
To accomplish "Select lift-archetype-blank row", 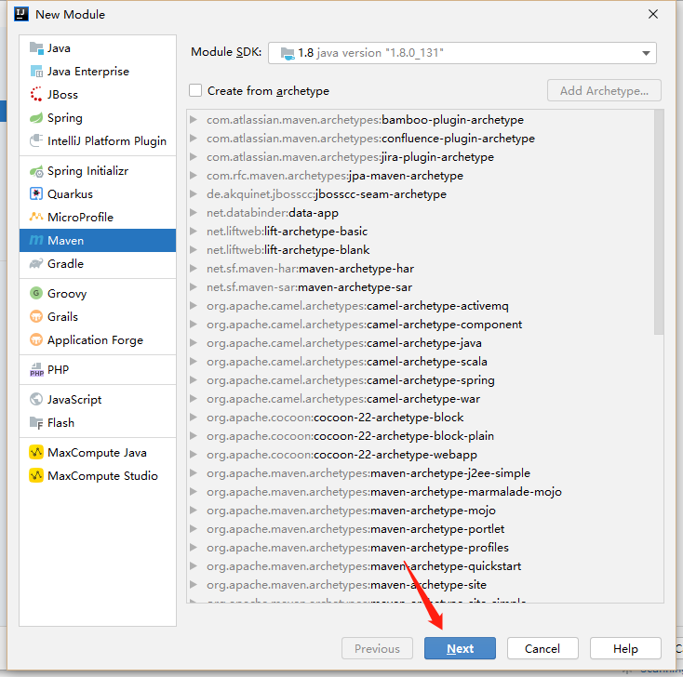I will [421, 250].
